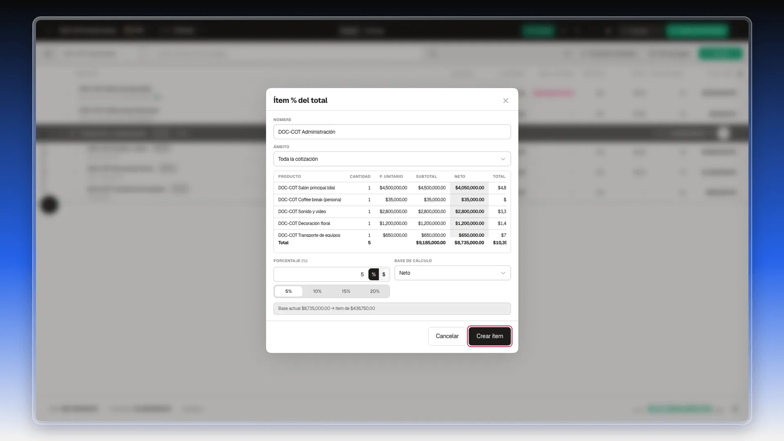Click the Crear ítem button
The image size is (784, 441).
pos(490,336)
